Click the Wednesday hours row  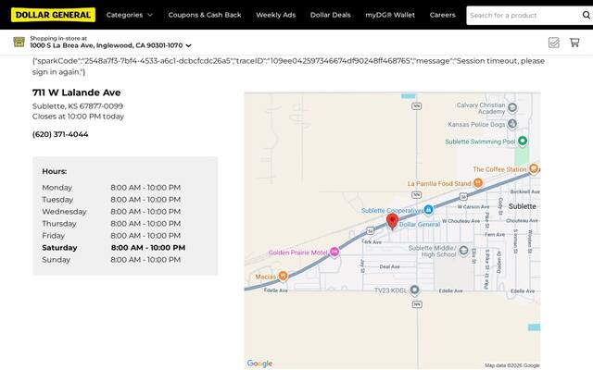click(111, 212)
